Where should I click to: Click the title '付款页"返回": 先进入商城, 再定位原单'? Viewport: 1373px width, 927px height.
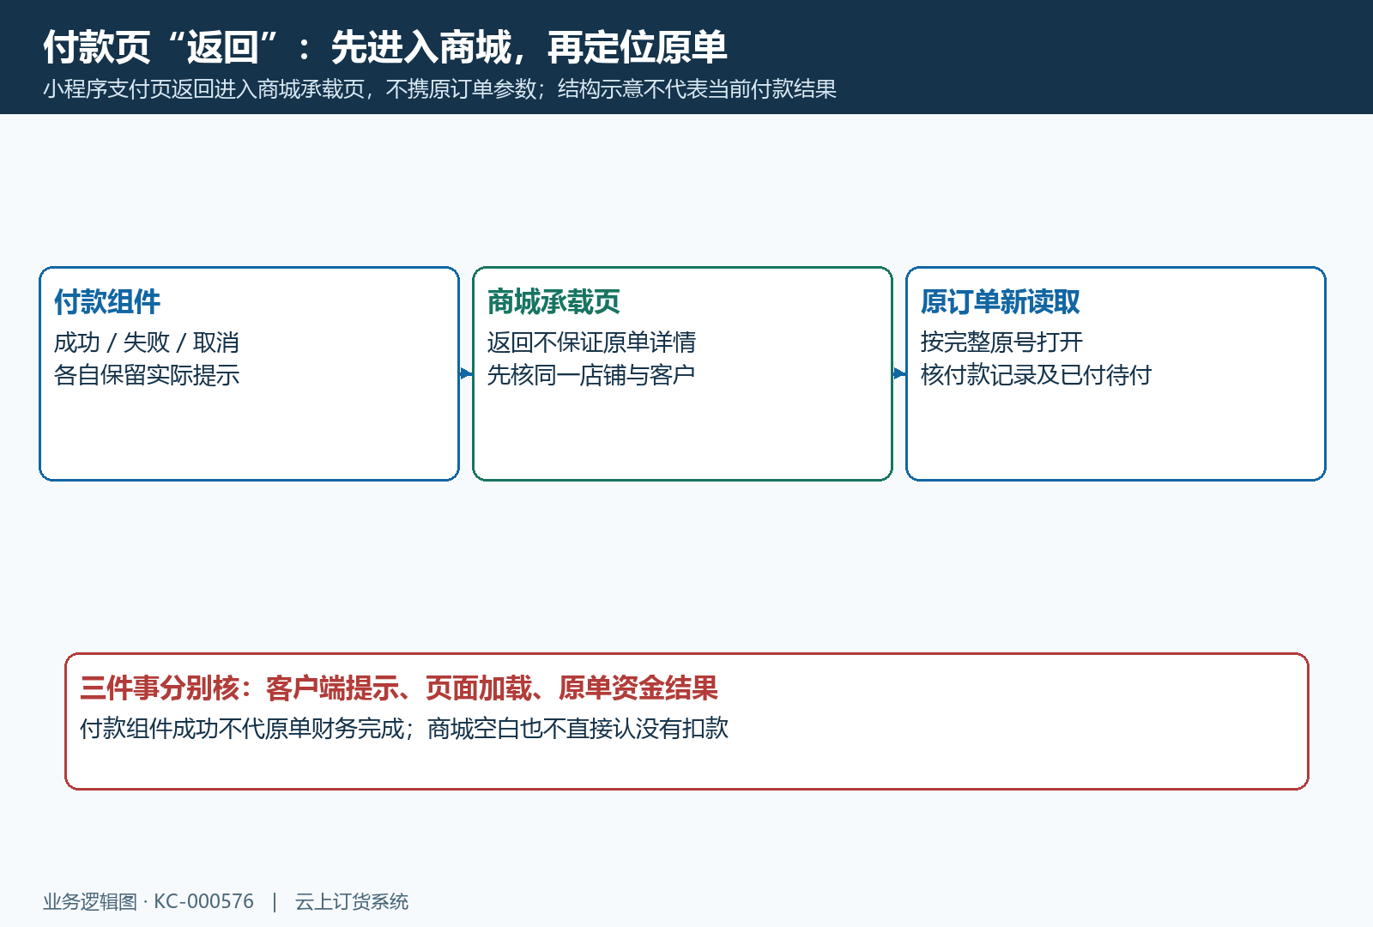click(x=385, y=46)
